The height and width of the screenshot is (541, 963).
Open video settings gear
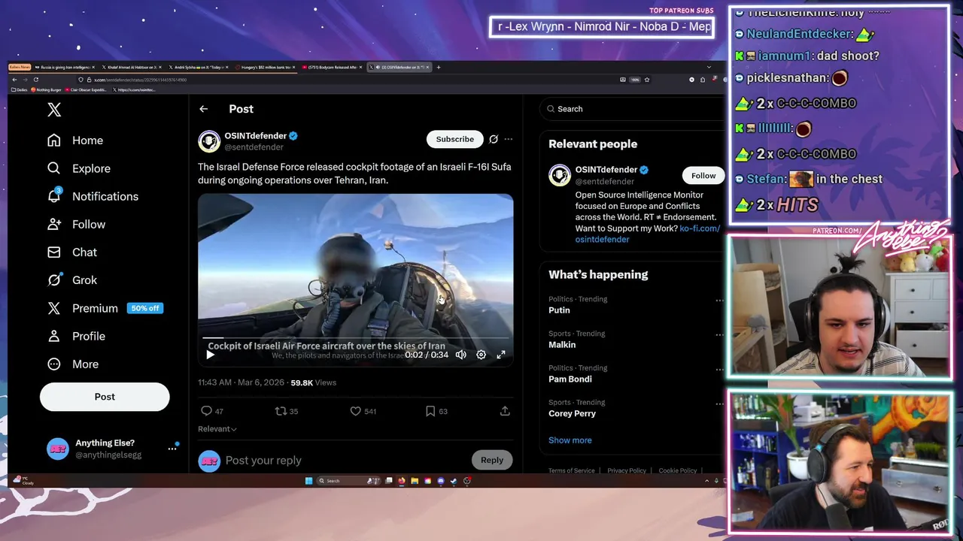481,355
